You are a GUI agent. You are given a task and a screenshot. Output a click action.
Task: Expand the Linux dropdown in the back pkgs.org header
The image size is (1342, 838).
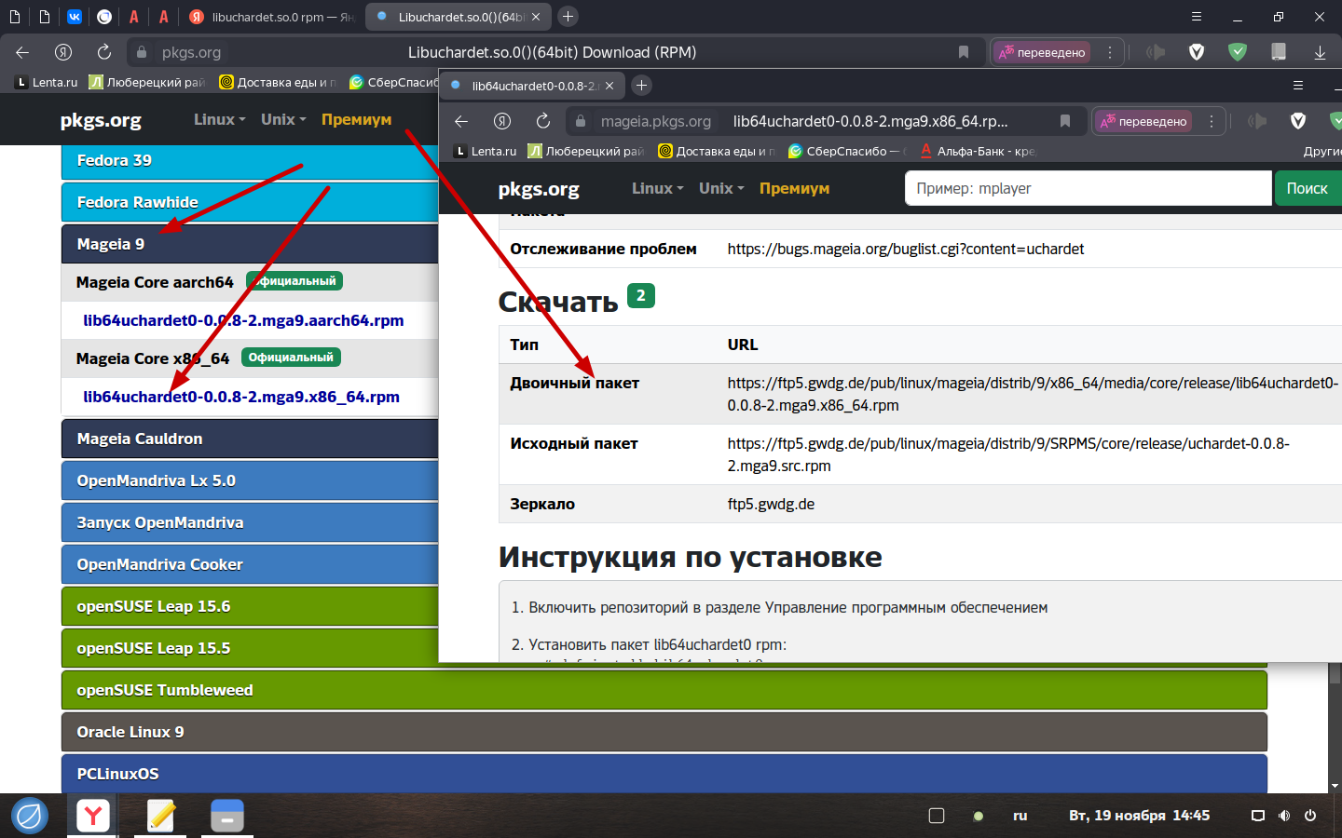[220, 119]
